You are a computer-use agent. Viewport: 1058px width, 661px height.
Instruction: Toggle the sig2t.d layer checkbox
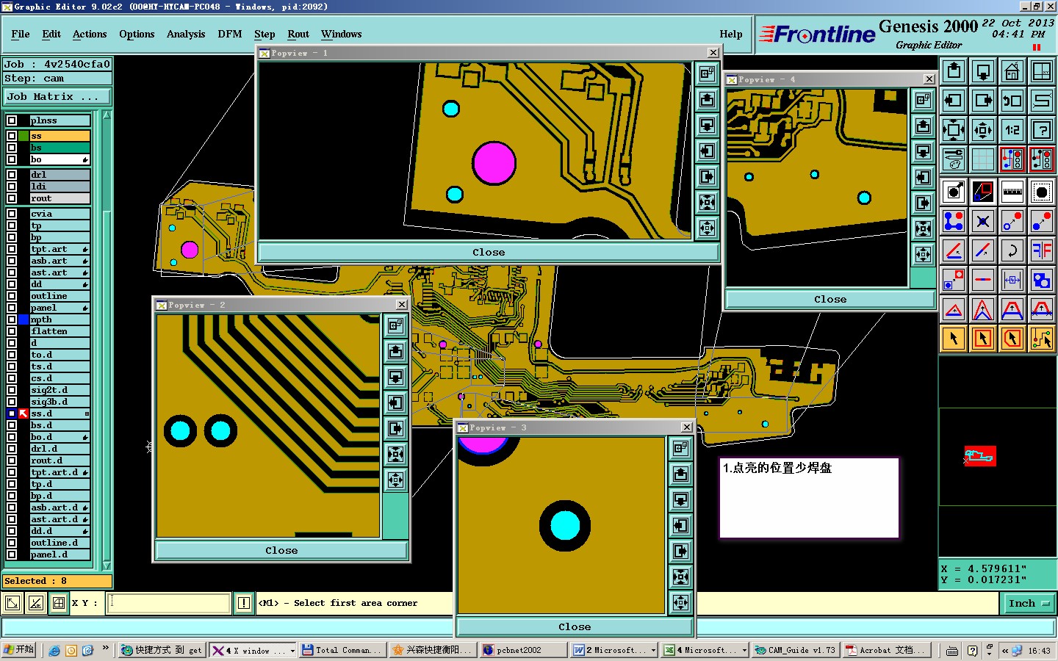(x=12, y=390)
